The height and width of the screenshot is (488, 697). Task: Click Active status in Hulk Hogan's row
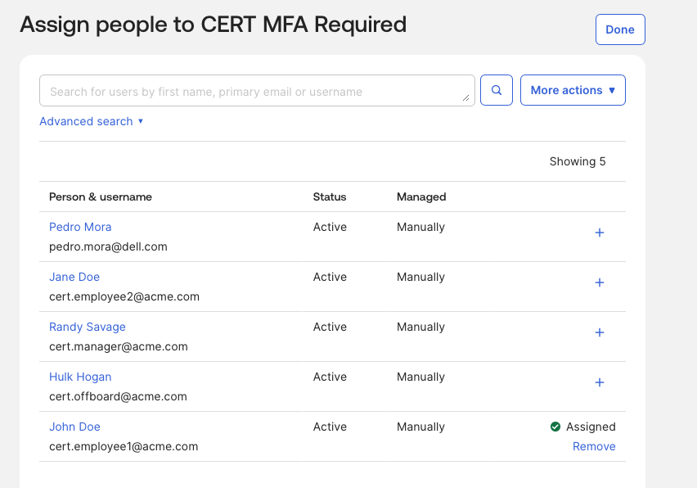click(330, 377)
